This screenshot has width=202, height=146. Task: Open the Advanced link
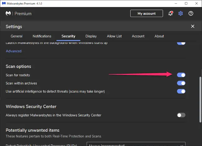[14, 51]
